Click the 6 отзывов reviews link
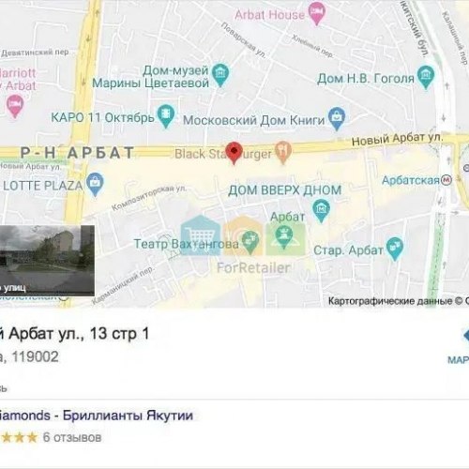The height and width of the screenshot is (469, 469). (x=72, y=437)
